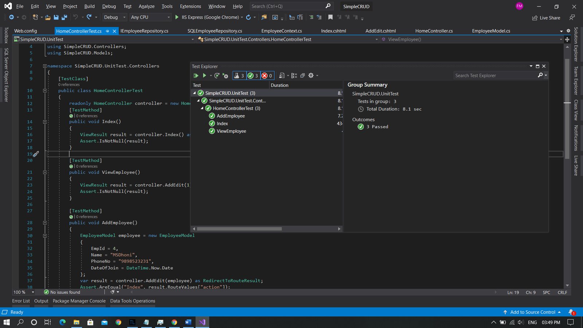Image resolution: width=583 pixels, height=328 pixels.
Task: Open the Live Share feedback icon
Action: [x=572, y=17]
